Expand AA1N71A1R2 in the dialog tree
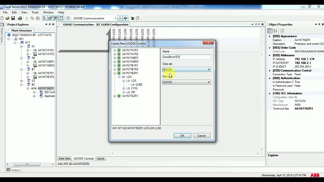 point(115,54)
